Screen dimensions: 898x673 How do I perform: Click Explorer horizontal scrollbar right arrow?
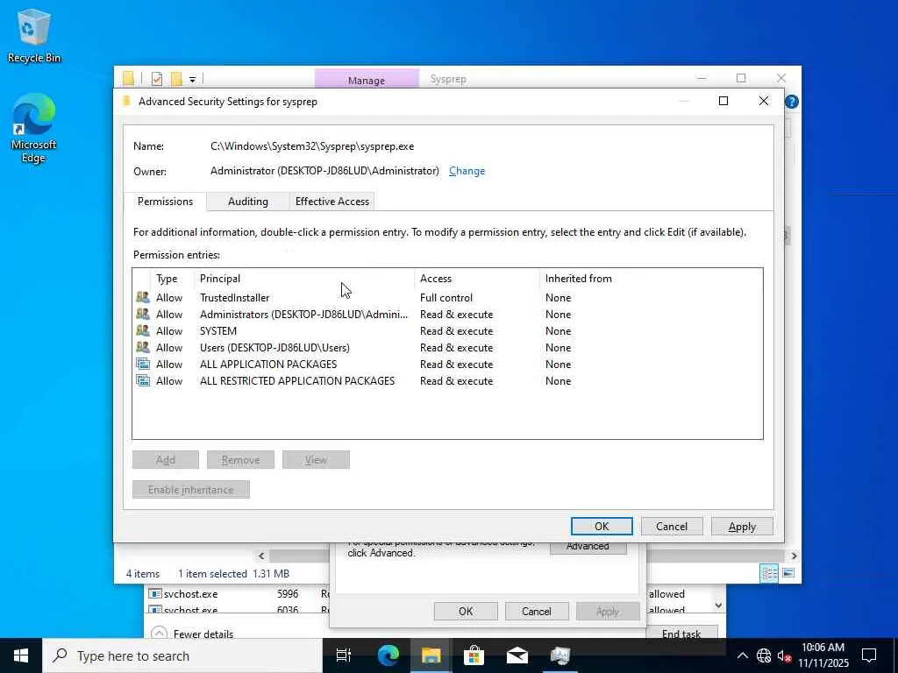click(794, 556)
